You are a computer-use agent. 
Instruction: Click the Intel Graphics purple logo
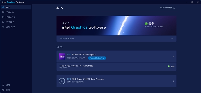[62, 56]
